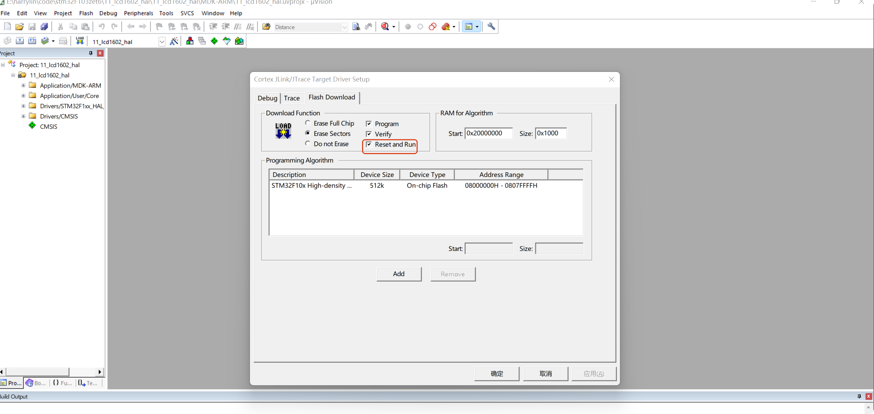
Task: Click the wrench Configuration icon
Action: 491,27
